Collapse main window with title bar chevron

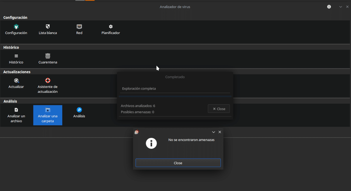(x=340, y=7)
